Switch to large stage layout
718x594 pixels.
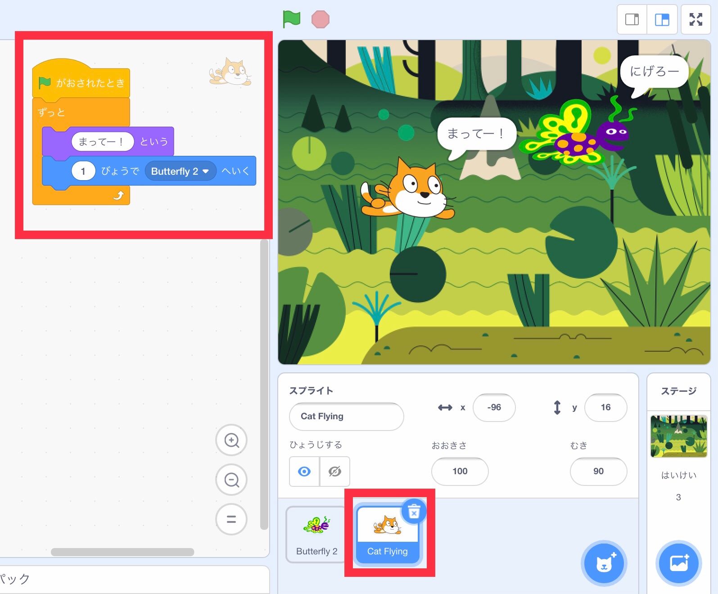point(662,19)
